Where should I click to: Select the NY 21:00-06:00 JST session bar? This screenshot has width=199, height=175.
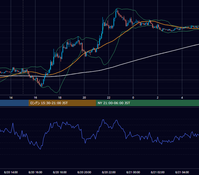(x=147, y=103)
